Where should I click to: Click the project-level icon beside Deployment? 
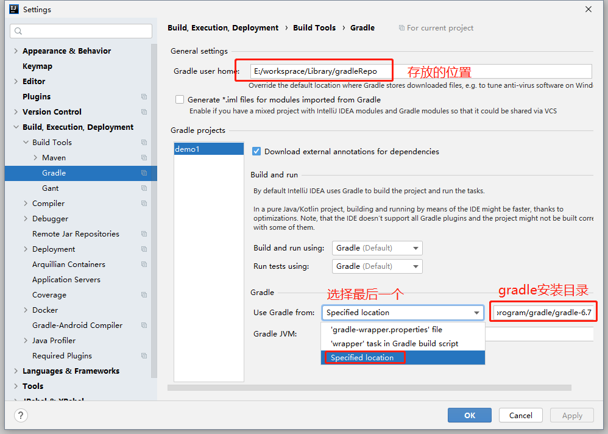coord(144,249)
